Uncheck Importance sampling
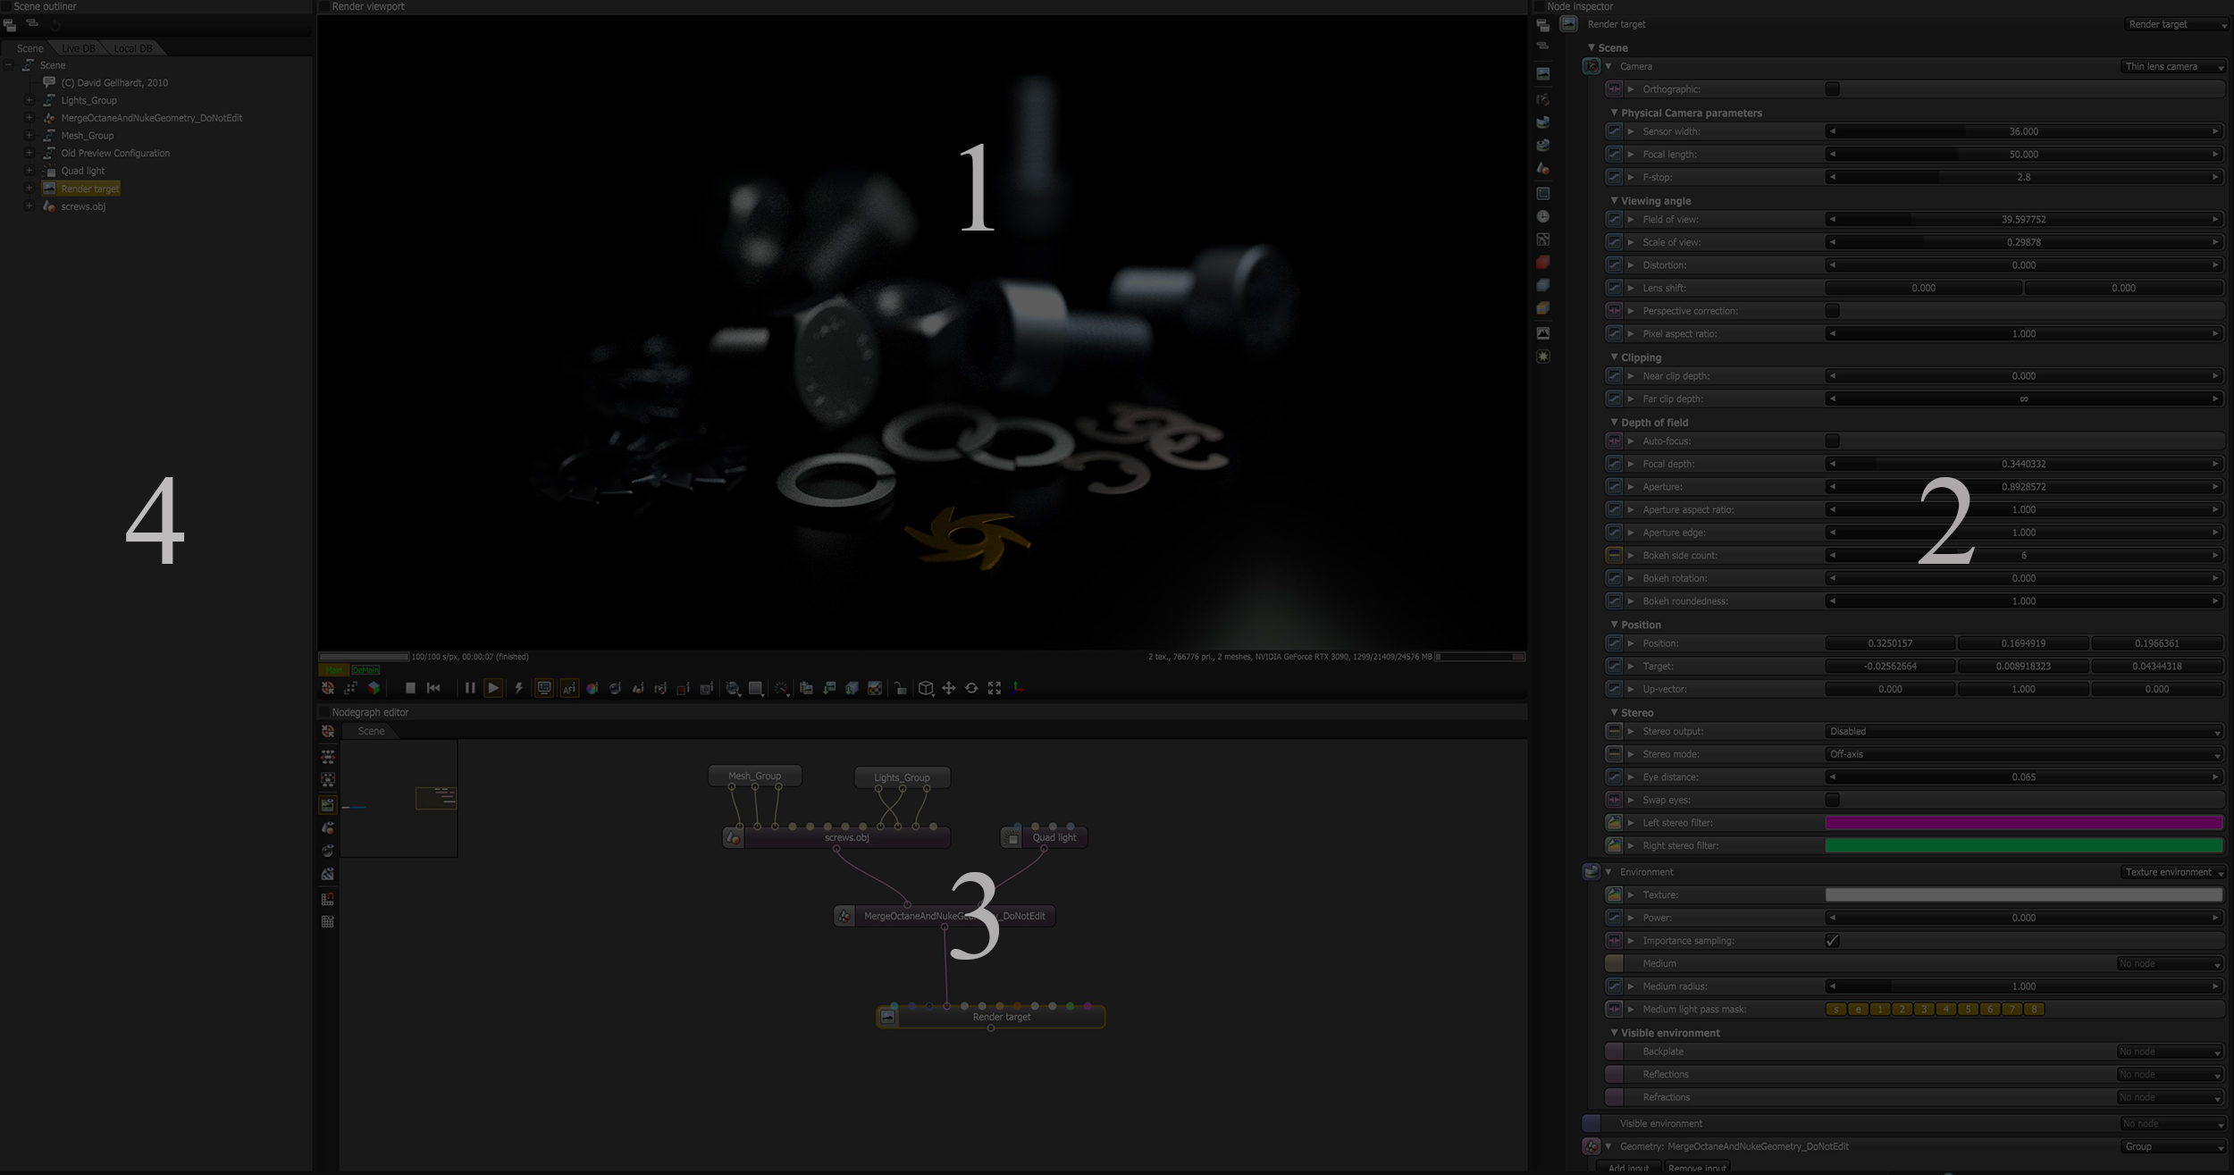This screenshot has height=1175, width=2234. (1832, 941)
